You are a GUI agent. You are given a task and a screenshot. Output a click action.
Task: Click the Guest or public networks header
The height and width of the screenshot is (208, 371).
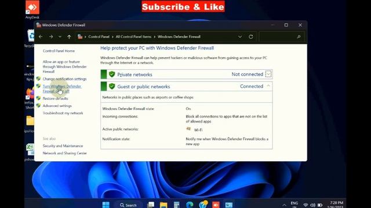coord(187,86)
